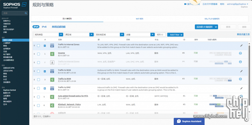Open the admin@BppSophos account menu

pyautogui.click(x=237, y=4)
